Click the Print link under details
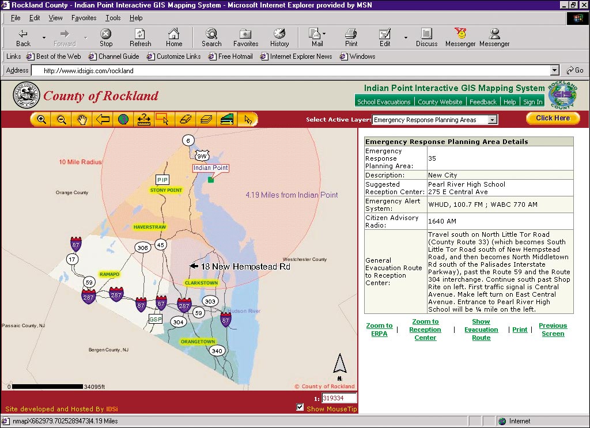This screenshot has width=590, height=428. [x=520, y=329]
